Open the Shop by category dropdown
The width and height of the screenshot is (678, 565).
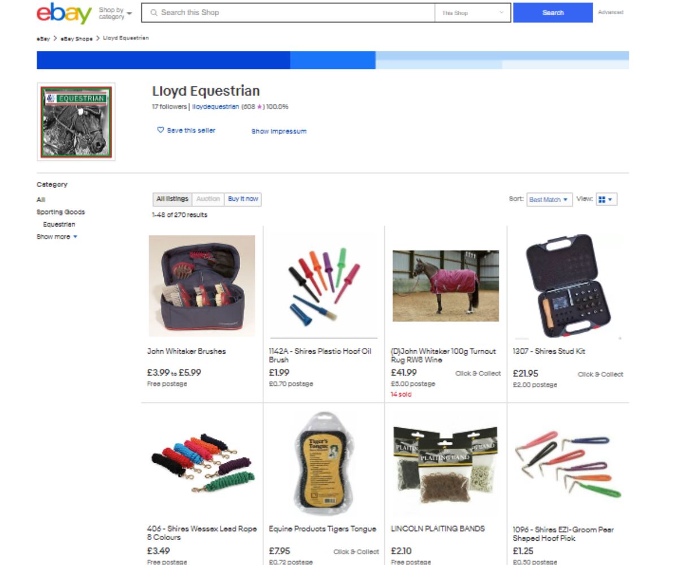(115, 13)
